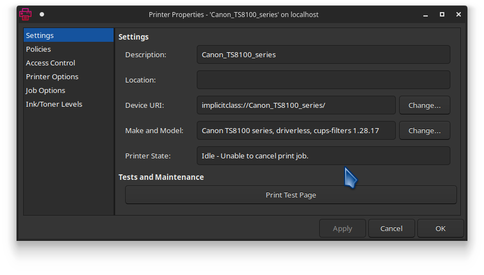The image size is (484, 275).
Task: Select the Settings sidebar item
Action: coord(68,35)
